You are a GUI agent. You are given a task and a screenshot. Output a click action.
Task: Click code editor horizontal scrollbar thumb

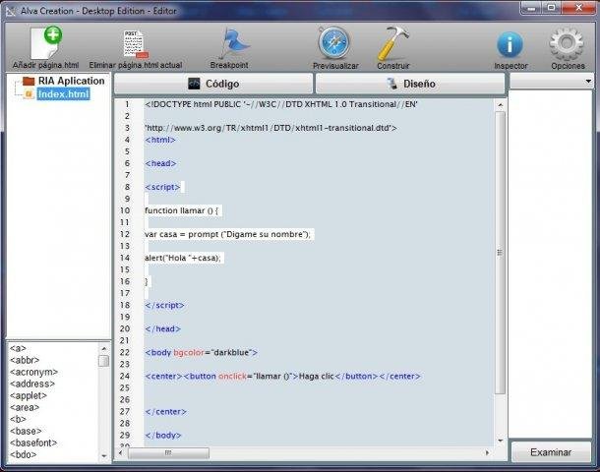click(x=168, y=453)
